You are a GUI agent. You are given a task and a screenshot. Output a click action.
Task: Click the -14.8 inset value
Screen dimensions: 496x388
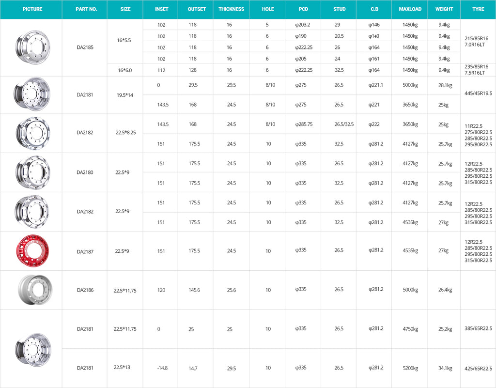point(162,368)
